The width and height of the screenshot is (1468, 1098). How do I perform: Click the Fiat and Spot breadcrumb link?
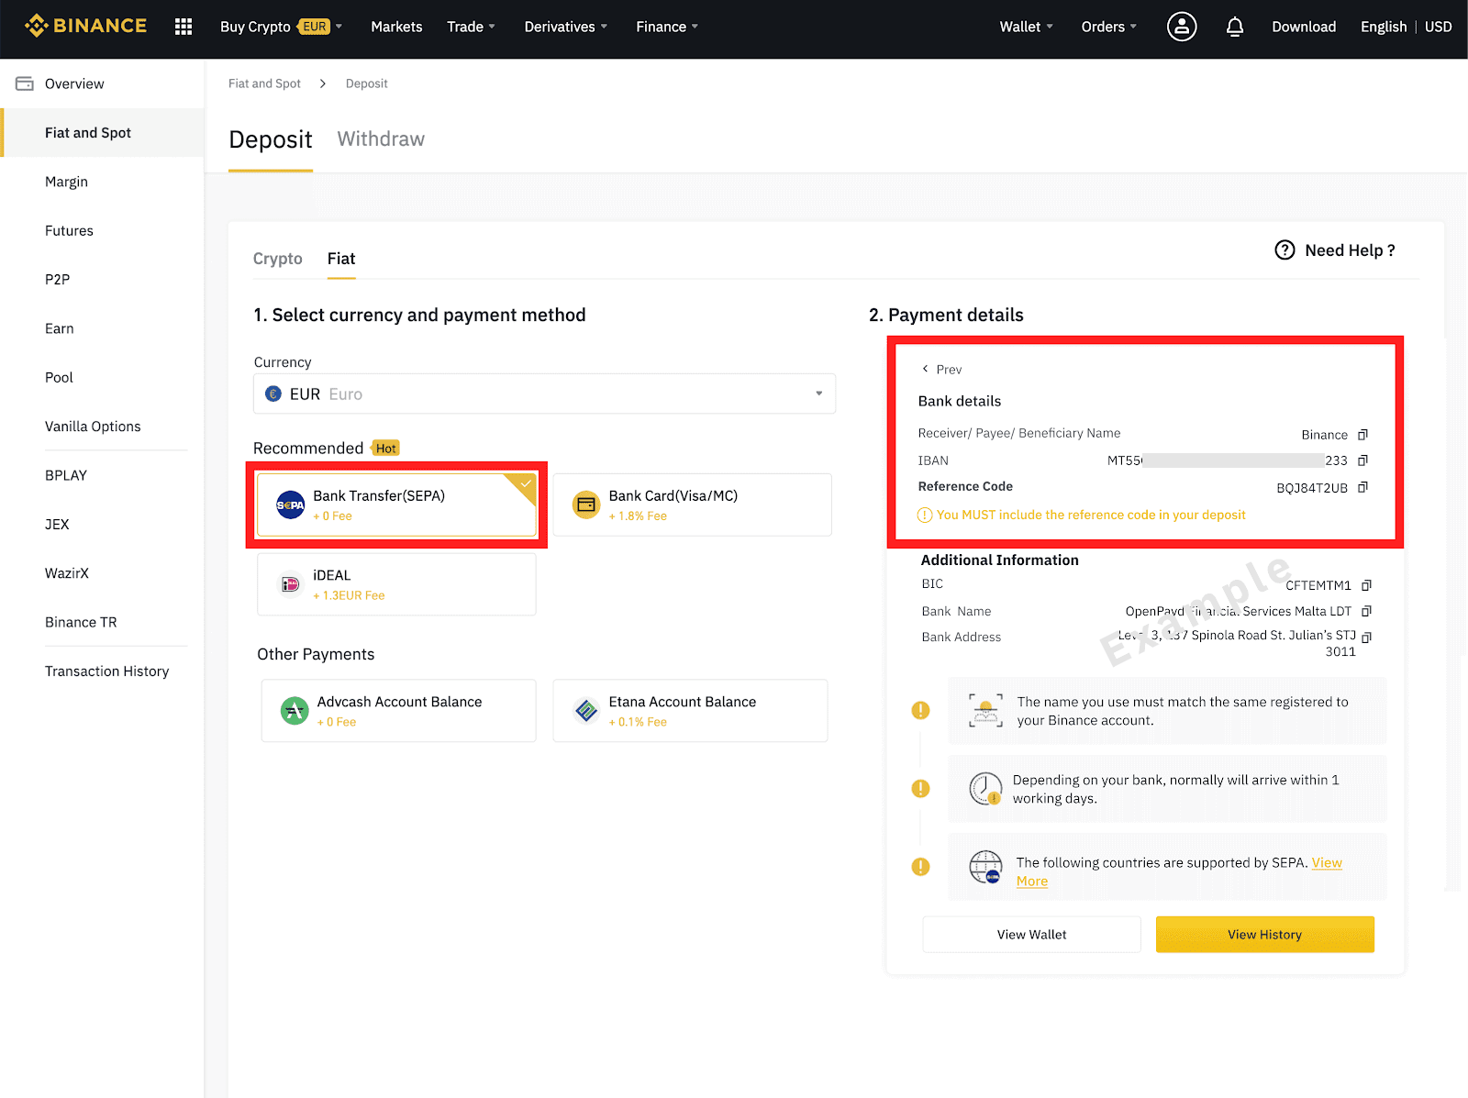pyautogui.click(x=264, y=83)
